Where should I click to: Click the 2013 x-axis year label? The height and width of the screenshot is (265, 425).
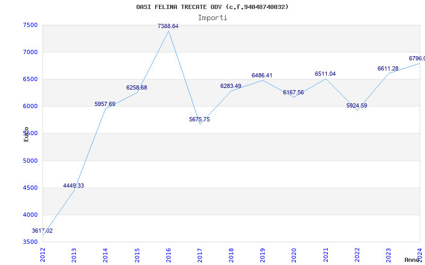(x=74, y=255)
